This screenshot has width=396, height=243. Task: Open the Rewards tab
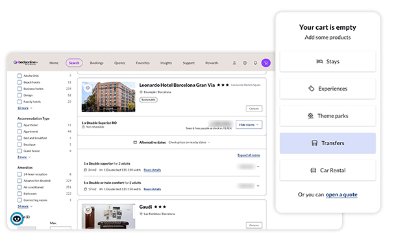point(212,63)
